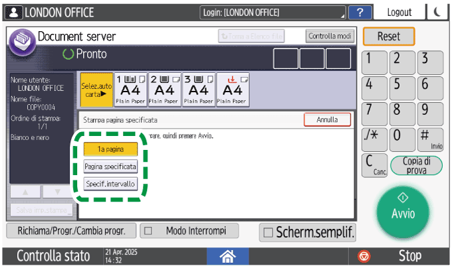Select the Pagina specificata option
The width and height of the screenshot is (452, 268).
tap(110, 167)
